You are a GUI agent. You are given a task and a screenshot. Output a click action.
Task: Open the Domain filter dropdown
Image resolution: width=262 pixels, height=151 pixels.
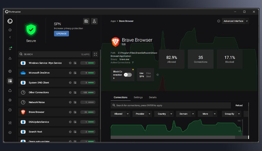click(186, 114)
